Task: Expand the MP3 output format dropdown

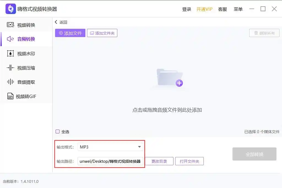Action: tap(110, 147)
